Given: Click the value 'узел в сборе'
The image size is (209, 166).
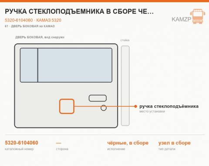Looking at the screenshot, I should pos(175,143).
